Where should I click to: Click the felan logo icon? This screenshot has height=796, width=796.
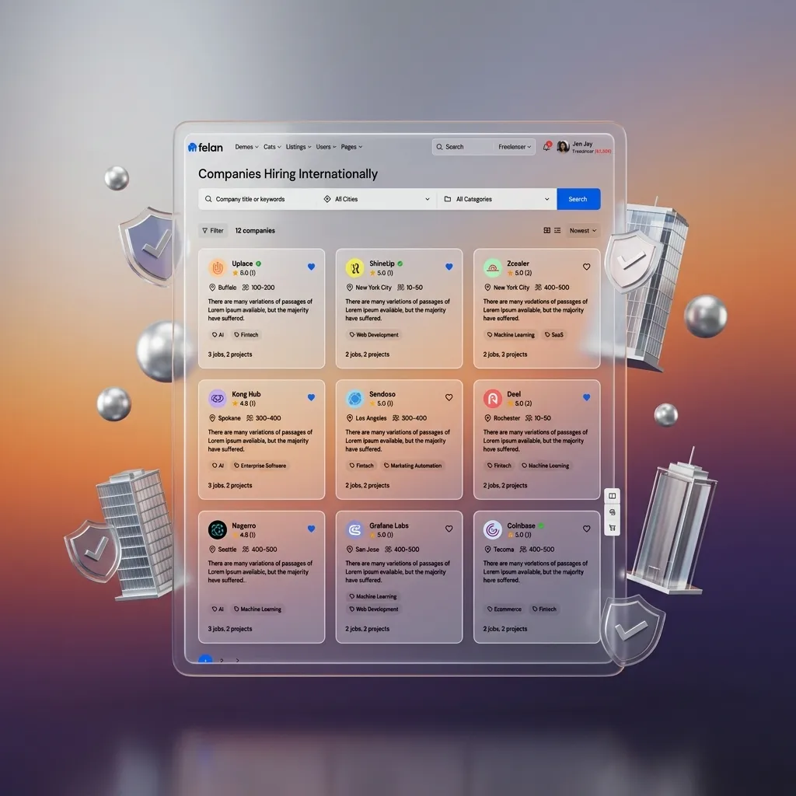pyautogui.click(x=192, y=147)
